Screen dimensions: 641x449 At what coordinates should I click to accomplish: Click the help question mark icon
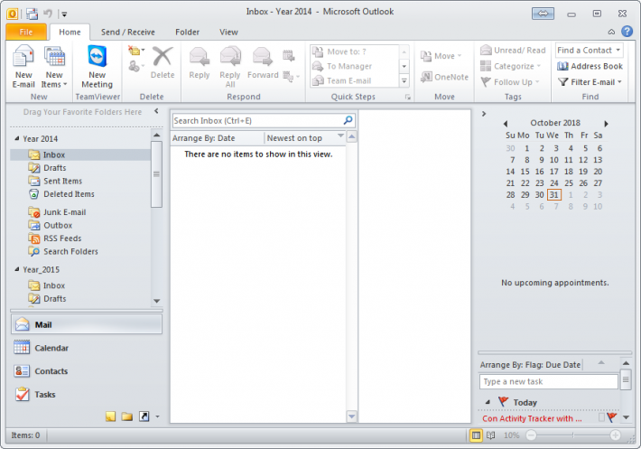tap(627, 32)
